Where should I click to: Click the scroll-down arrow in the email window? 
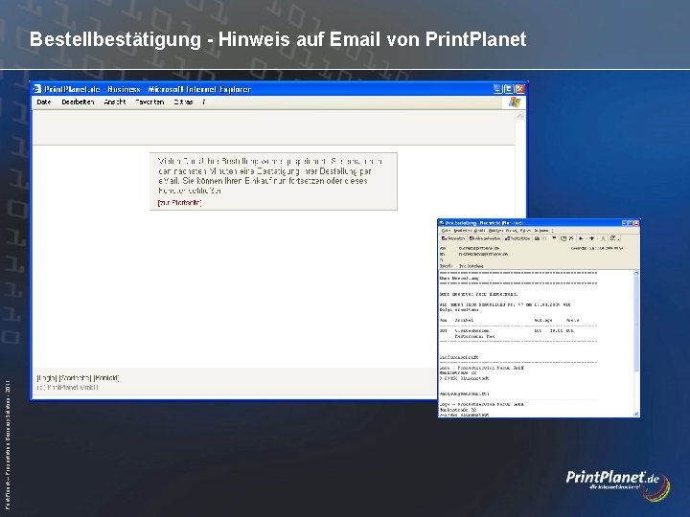click(636, 414)
